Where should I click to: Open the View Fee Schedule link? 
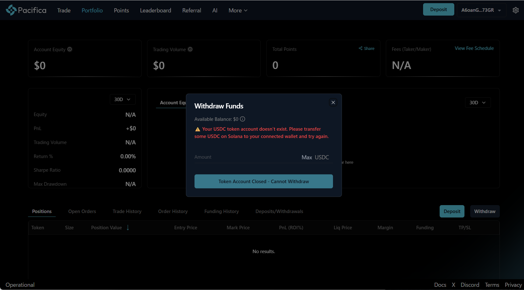474,48
